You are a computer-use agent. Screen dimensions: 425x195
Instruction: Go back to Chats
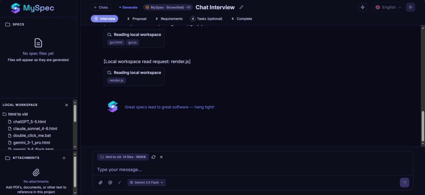(x=101, y=7)
